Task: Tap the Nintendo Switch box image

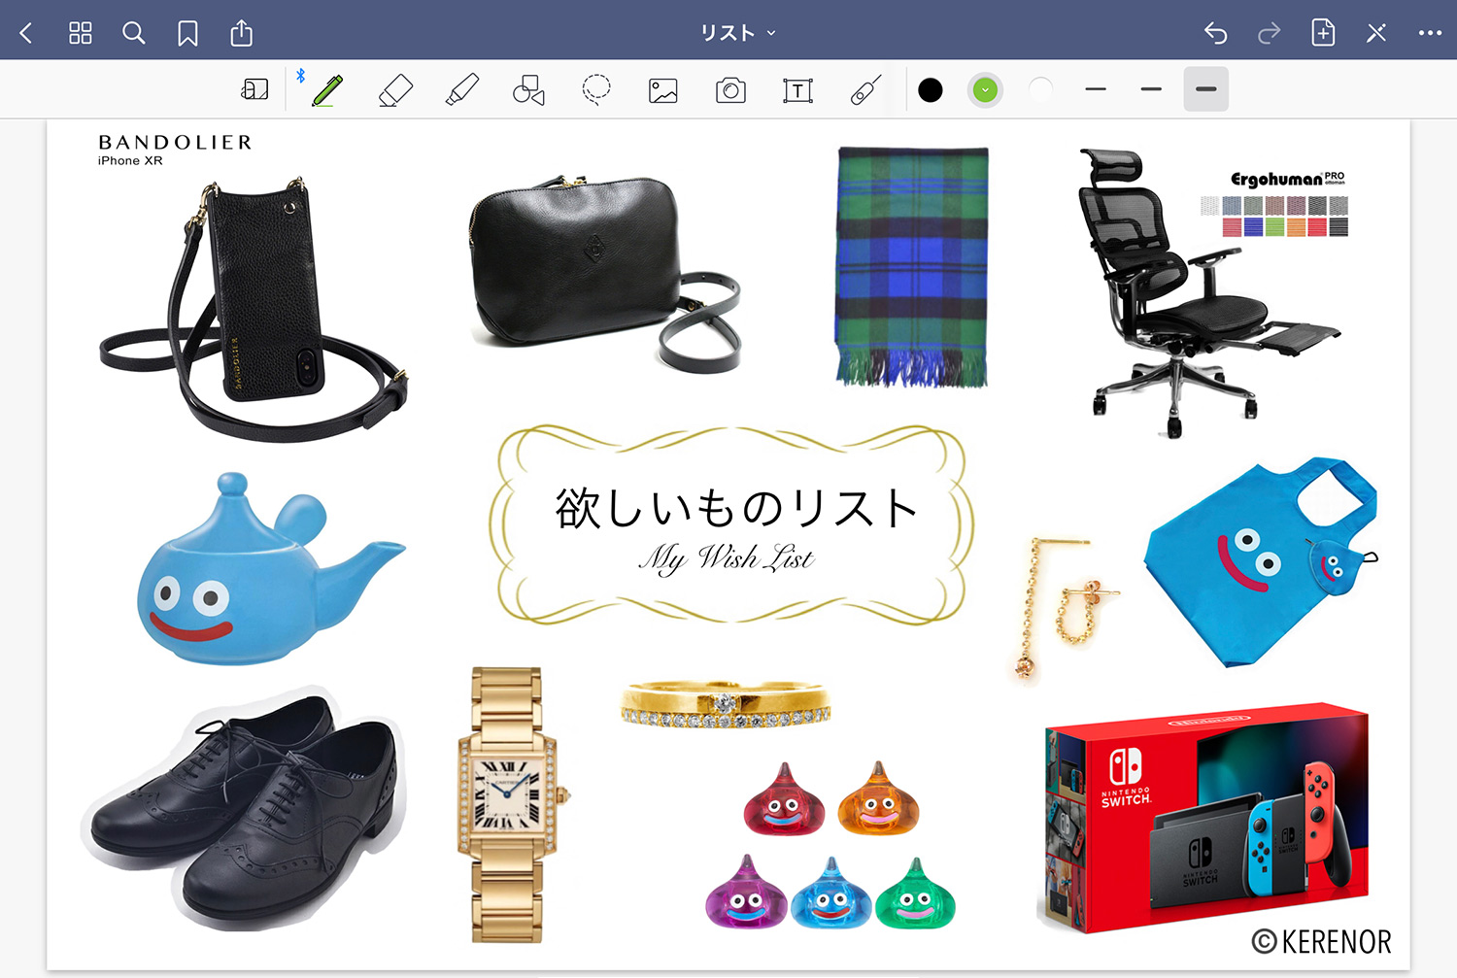Action: pyautogui.click(x=1204, y=818)
